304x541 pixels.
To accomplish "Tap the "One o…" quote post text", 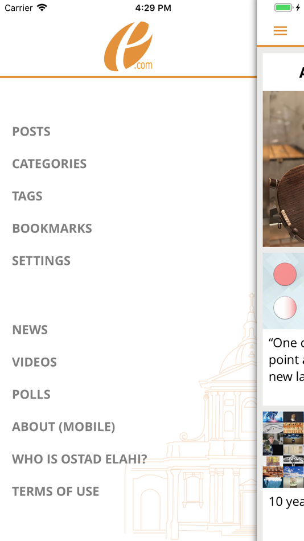I will (x=286, y=360).
